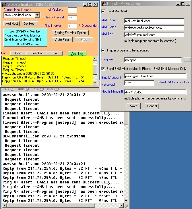
Task: Click the Email Account input field
Action: coord(156,76)
